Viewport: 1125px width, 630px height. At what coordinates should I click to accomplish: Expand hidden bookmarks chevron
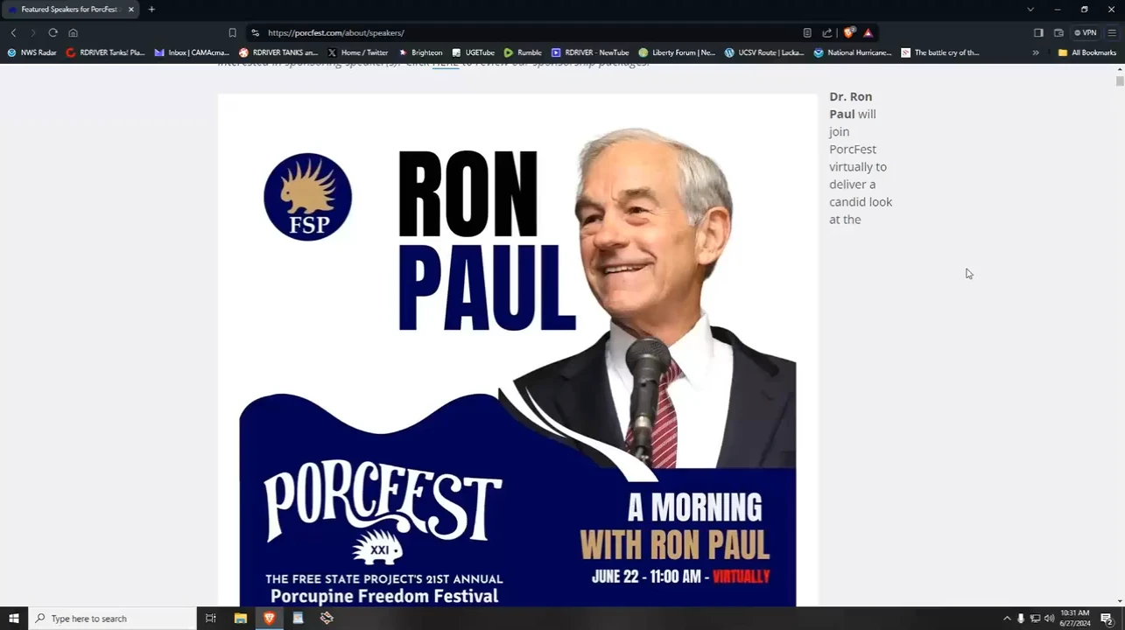(x=1036, y=52)
